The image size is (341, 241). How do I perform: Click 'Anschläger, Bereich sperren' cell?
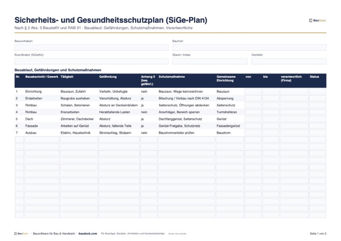[x=179, y=112]
